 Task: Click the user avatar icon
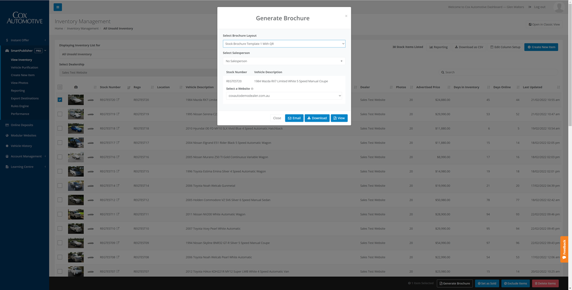point(559,7)
